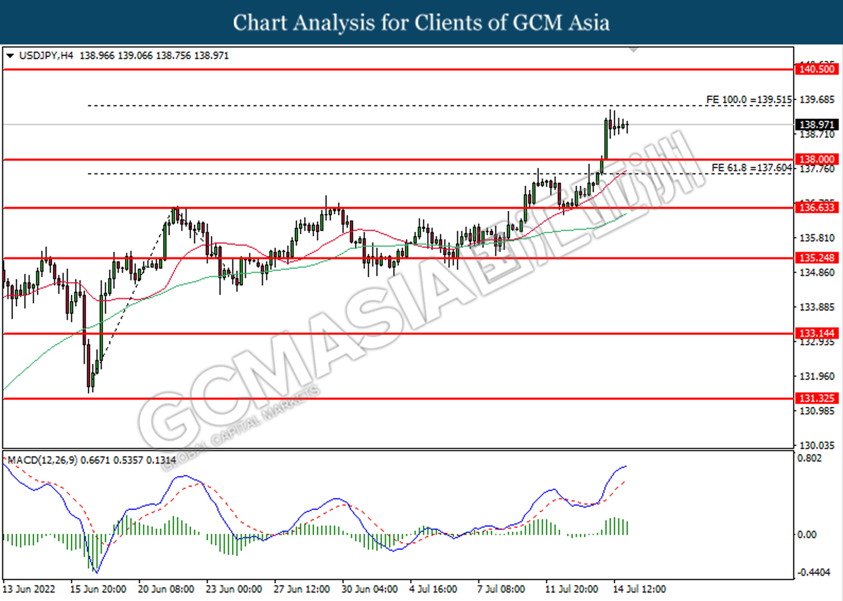Image resolution: width=843 pixels, height=601 pixels.
Task: Click the 13 Jun 2022 date label
Action: point(29,589)
